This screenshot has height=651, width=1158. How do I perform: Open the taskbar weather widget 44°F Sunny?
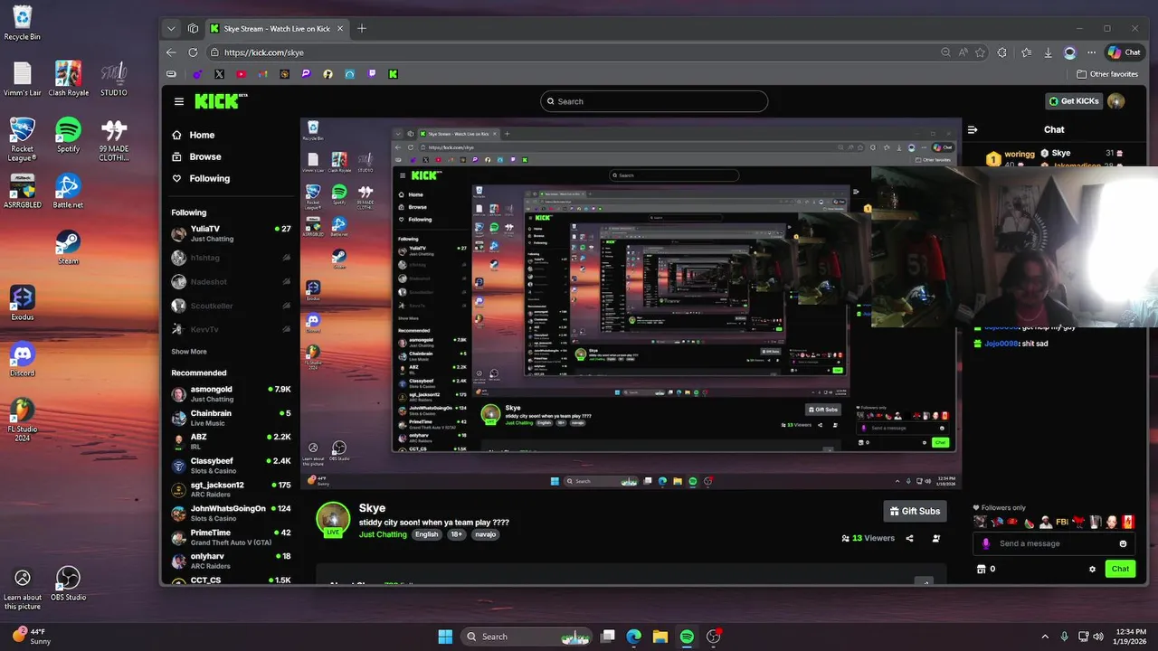32,637
